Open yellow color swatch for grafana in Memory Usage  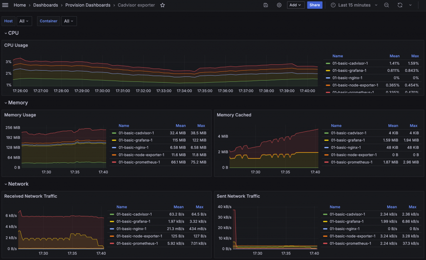114,140
